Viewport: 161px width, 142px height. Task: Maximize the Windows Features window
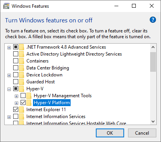point(134,6)
